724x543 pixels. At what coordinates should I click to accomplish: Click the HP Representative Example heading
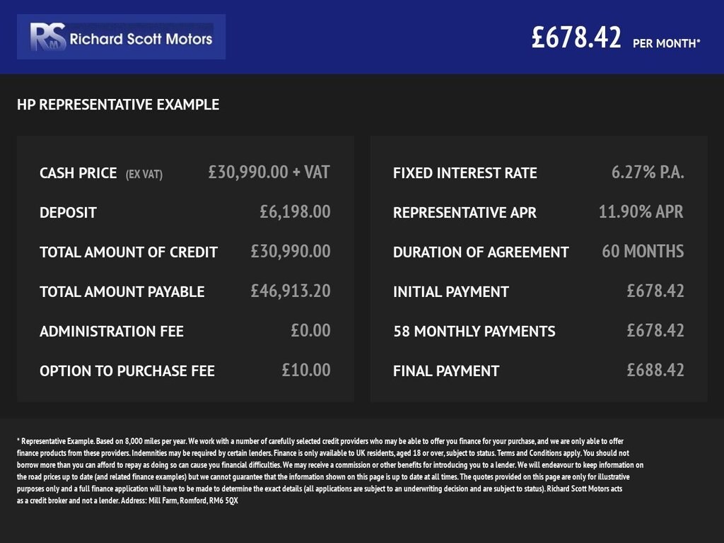pos(118,105)
